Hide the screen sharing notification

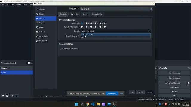pyautogui.click(x=121, y=93)
